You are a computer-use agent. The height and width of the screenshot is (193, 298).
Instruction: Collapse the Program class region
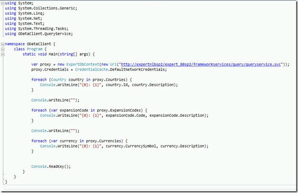tap(2, 49)
